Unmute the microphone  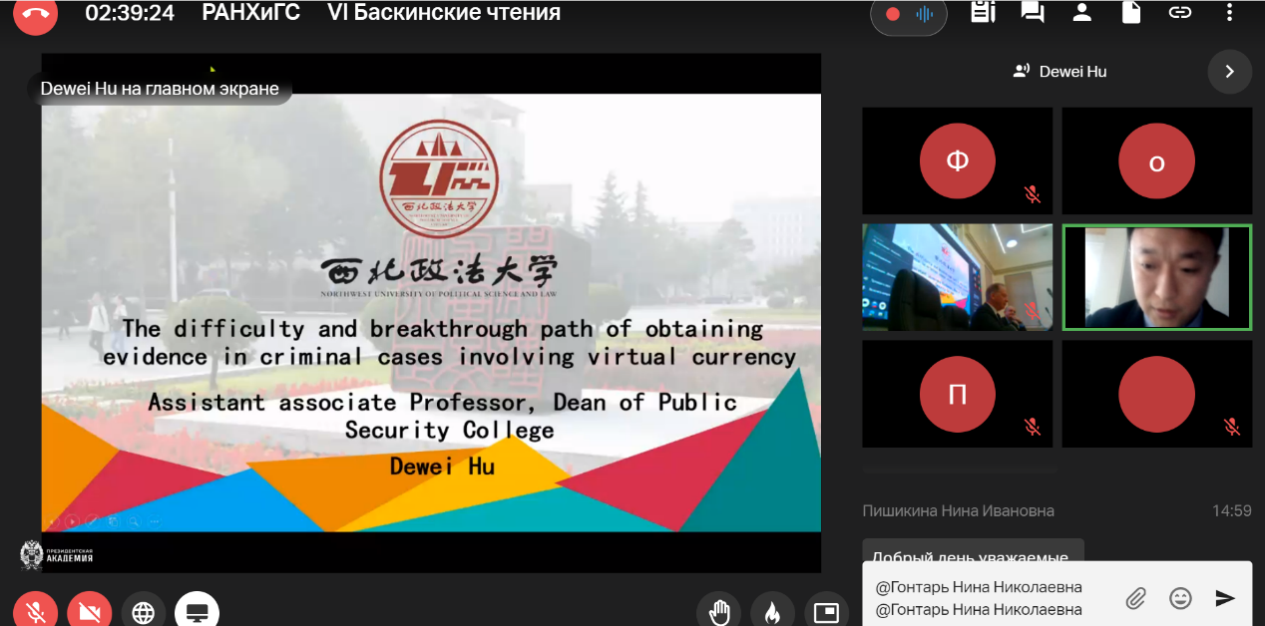pyautogui.click(x=35, y=611)
